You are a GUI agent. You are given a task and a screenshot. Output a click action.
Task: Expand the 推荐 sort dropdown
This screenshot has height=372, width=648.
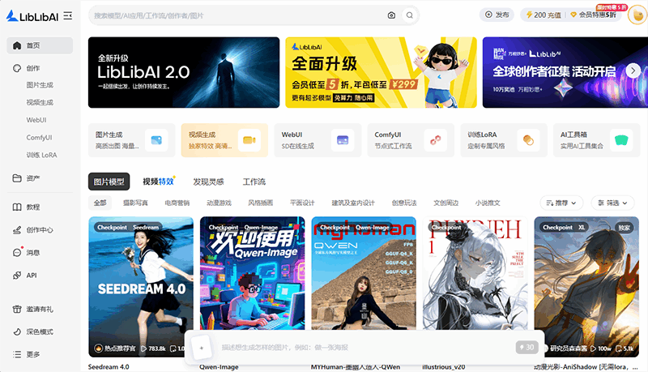(561, 203)
